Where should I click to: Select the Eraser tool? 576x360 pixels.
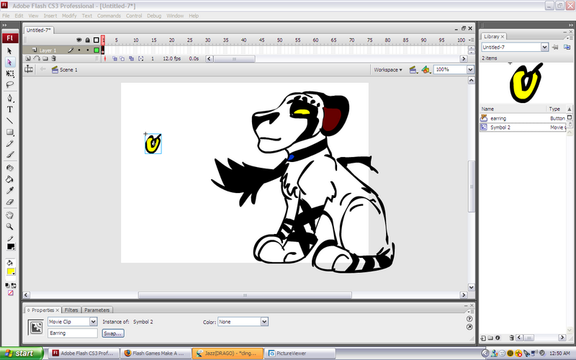pyautogui.click(x=10, y=202)
